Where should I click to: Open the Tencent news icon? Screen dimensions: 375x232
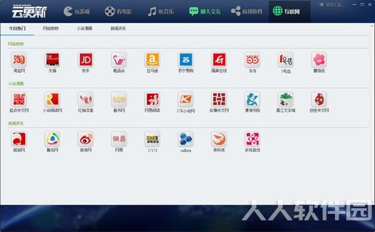pos(52,139)
